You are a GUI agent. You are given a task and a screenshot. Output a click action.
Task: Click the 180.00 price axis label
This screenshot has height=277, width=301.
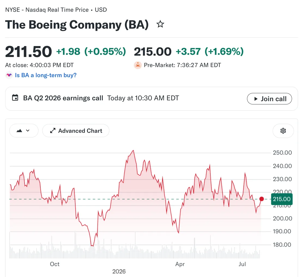(282, 245)
